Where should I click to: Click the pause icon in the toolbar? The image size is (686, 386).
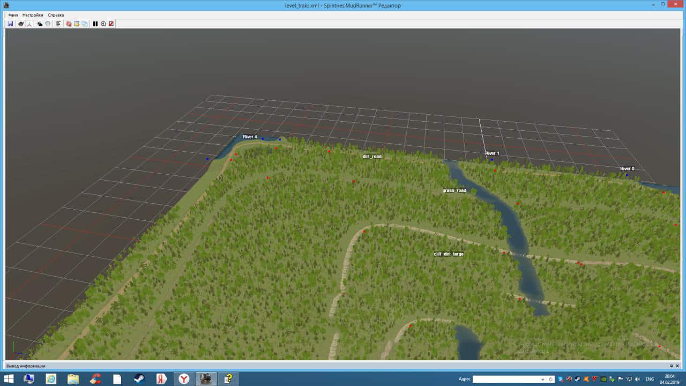tap(95, 24)
